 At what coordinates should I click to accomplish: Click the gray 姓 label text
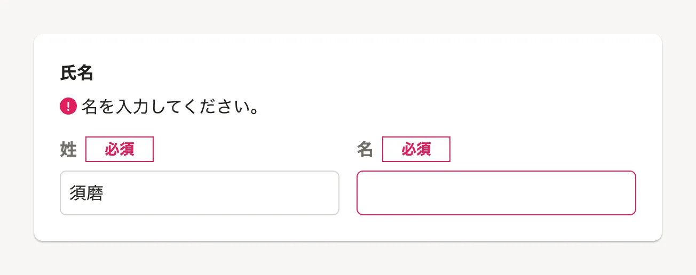pyautogui.click(x=68, y=150)
